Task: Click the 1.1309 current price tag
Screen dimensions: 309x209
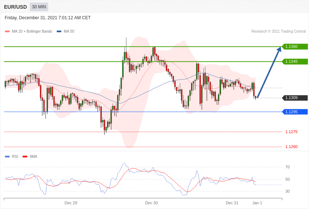Action: point(295,98)
